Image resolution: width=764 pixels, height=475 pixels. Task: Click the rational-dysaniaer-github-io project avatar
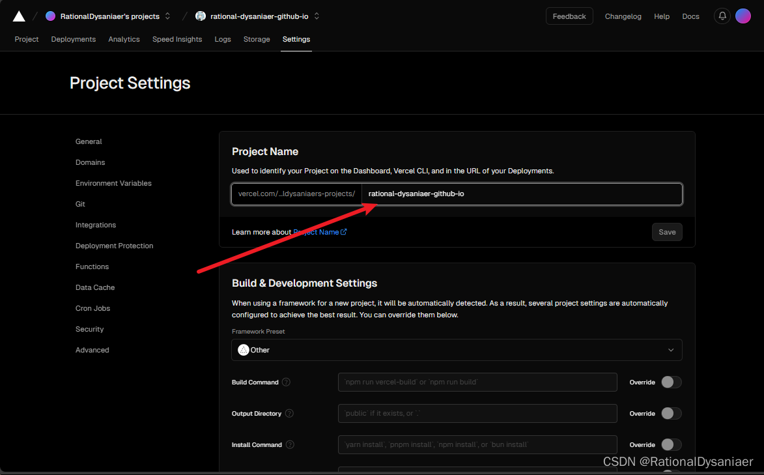click(x=200, y=16)
